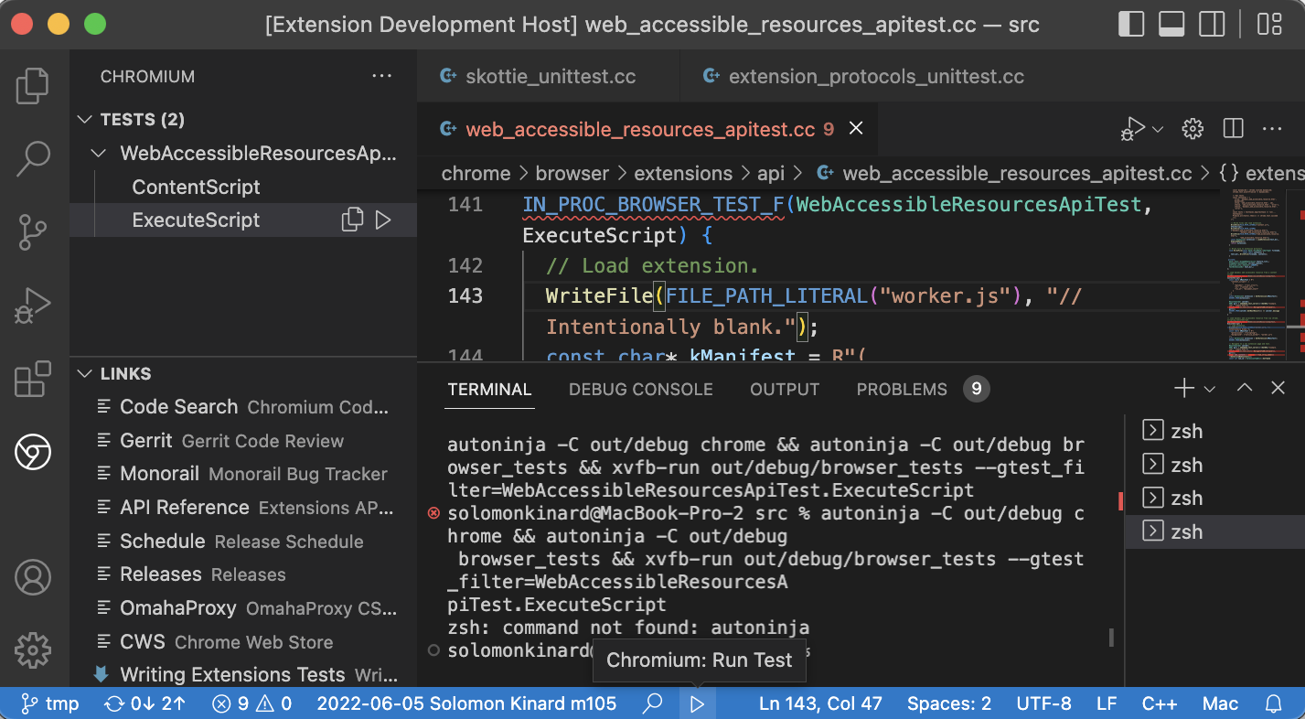Open the Code Search link

(x=243, y=407)
